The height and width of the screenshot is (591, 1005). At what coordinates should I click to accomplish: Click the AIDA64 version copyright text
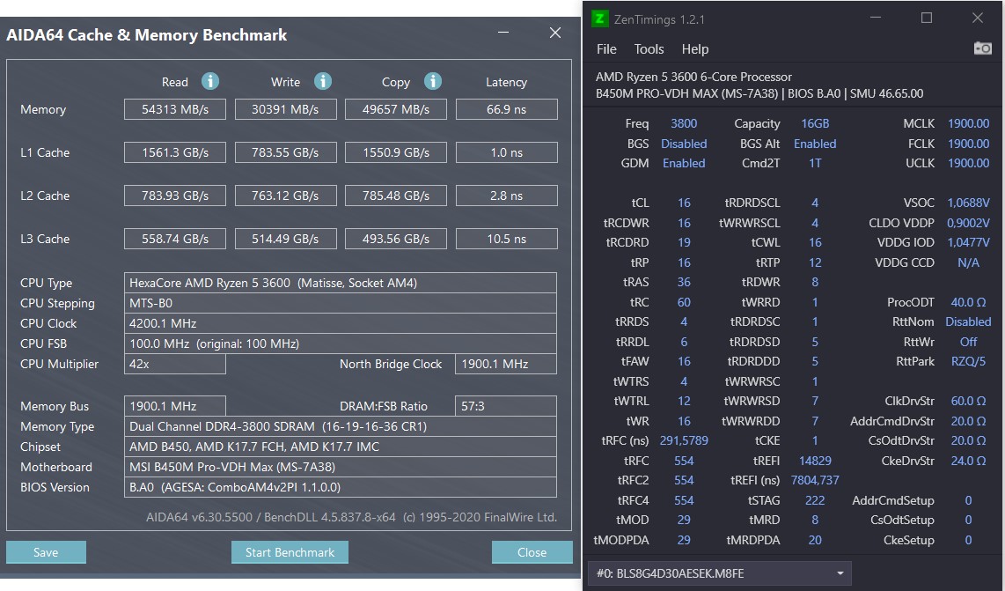tap(351, 517)
